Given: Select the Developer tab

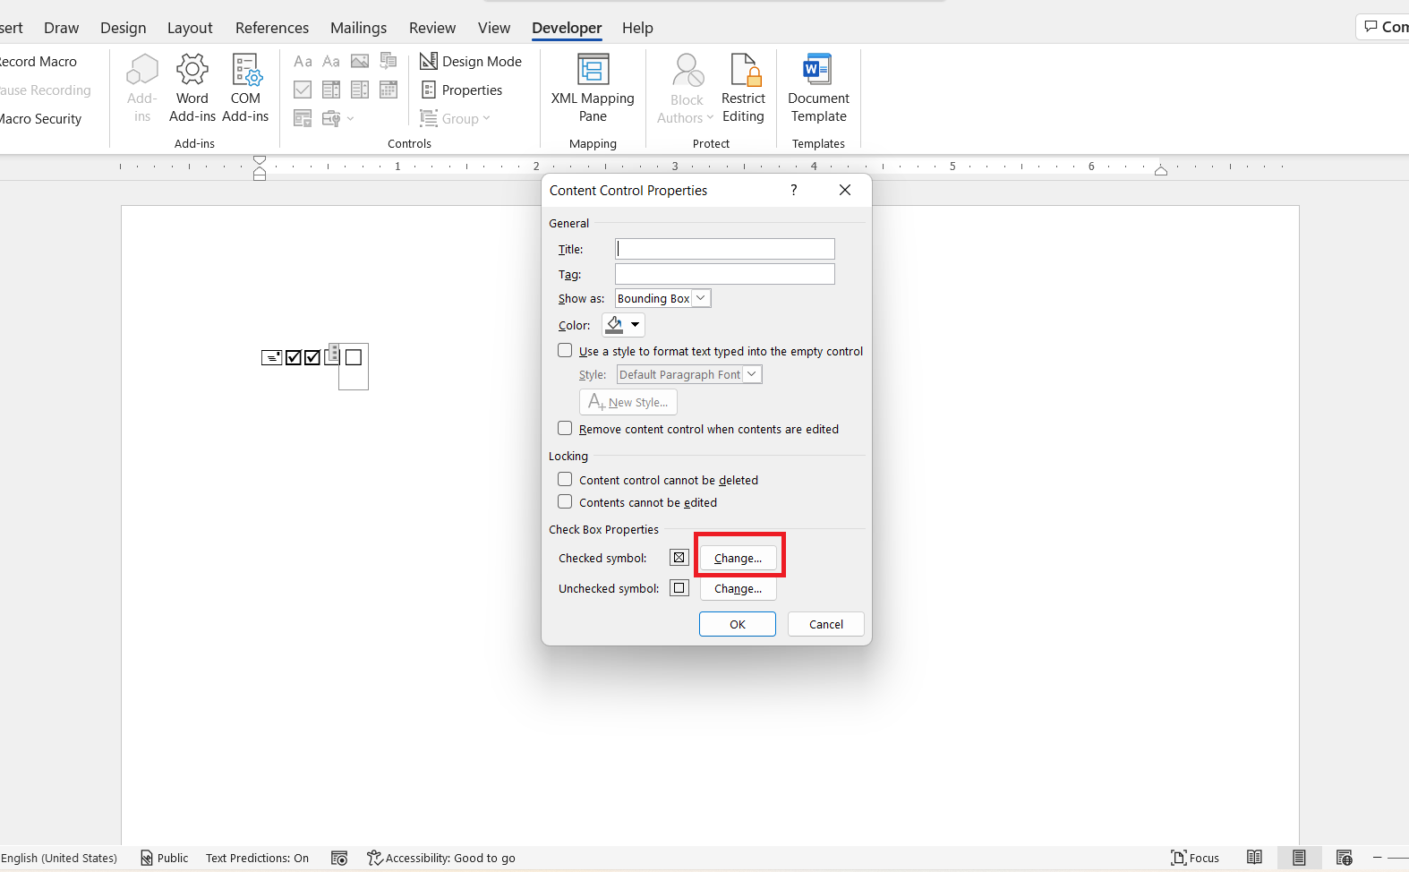Looking at the screenshot, I should click(x=567, y=28).
